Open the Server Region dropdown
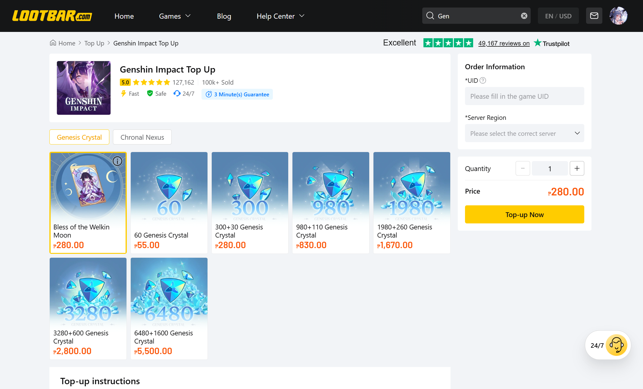 click(x=525, y=133)
